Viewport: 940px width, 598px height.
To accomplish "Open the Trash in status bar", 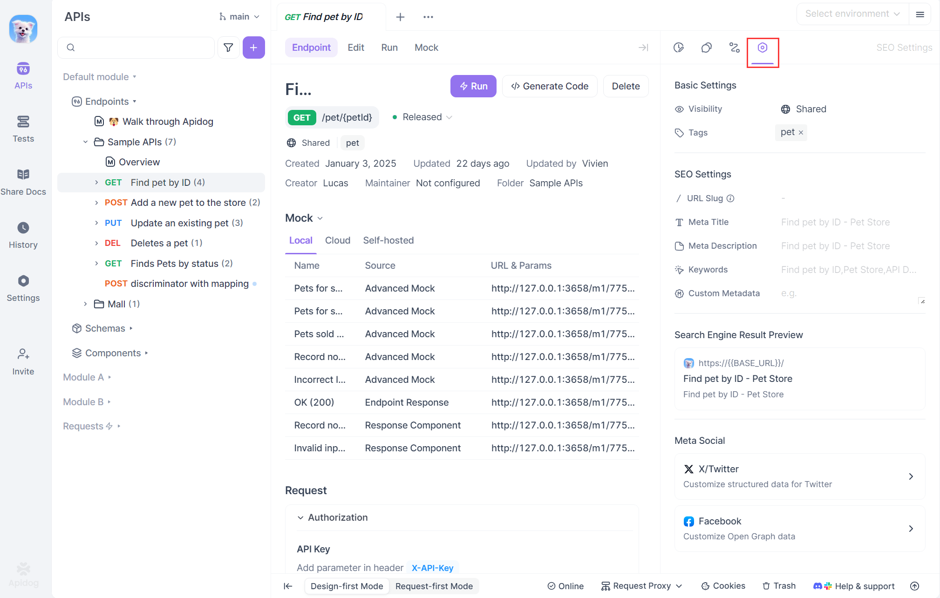I will coord(778,586).
